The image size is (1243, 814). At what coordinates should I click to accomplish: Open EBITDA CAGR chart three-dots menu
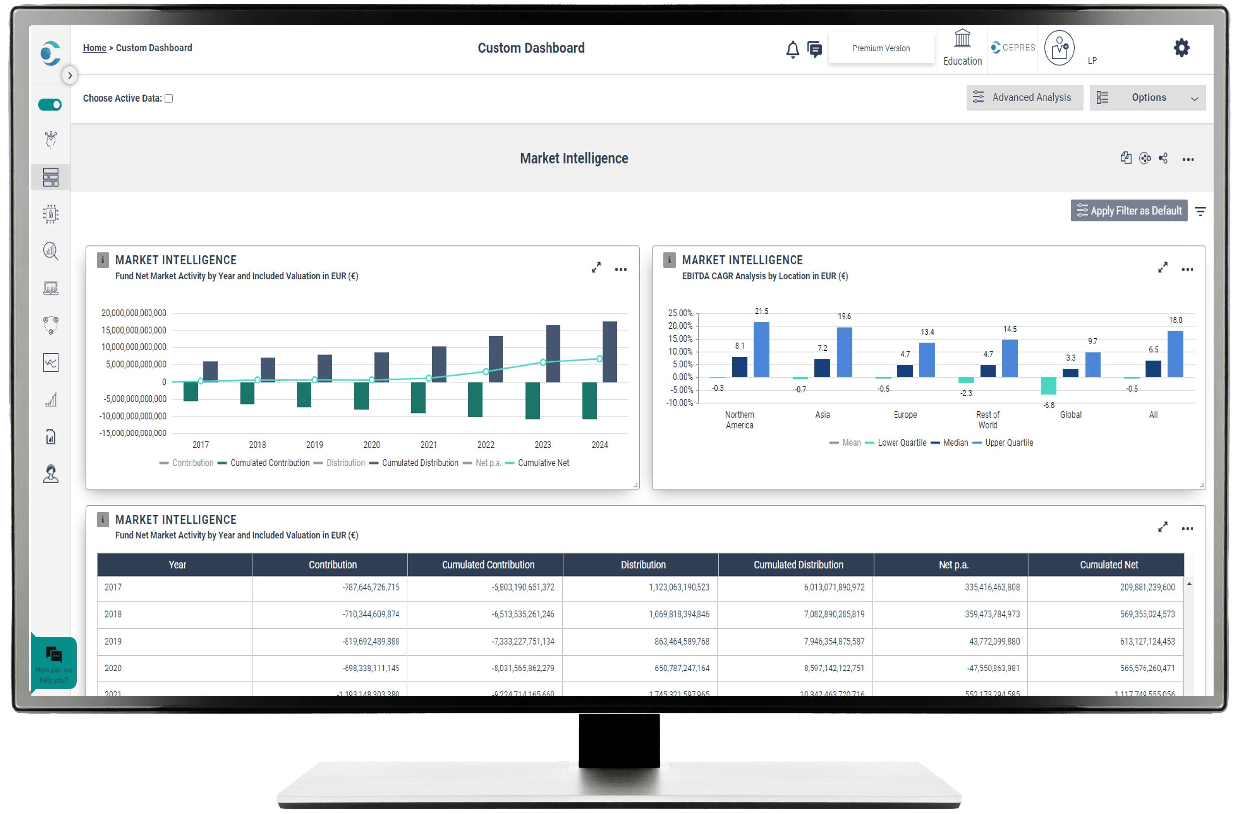[1187, 269]
